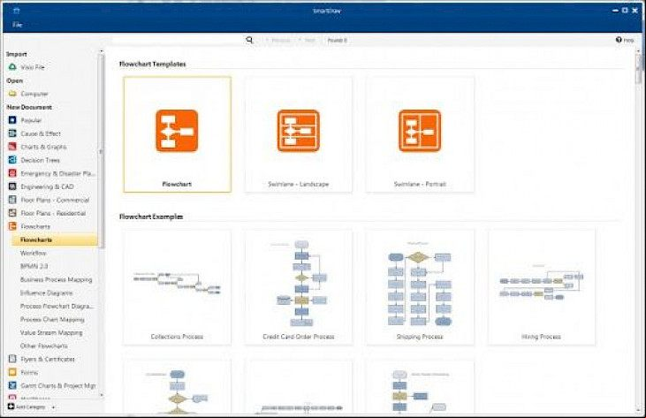Image resolution: width=646 pixels, height=418 pixels.
Task: Choose the Swimlane - Landscape template
Action: pyautogui.click(x=299, y=134)
